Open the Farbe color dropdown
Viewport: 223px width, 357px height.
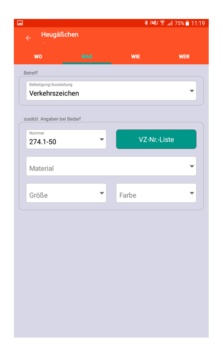(x=156, y=193)
